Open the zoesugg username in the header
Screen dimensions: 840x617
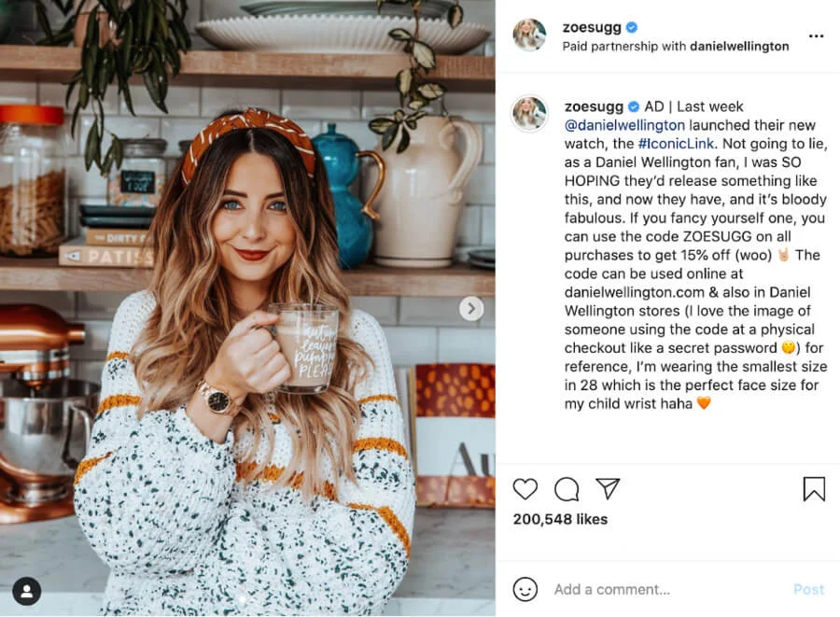coord(592,27)
